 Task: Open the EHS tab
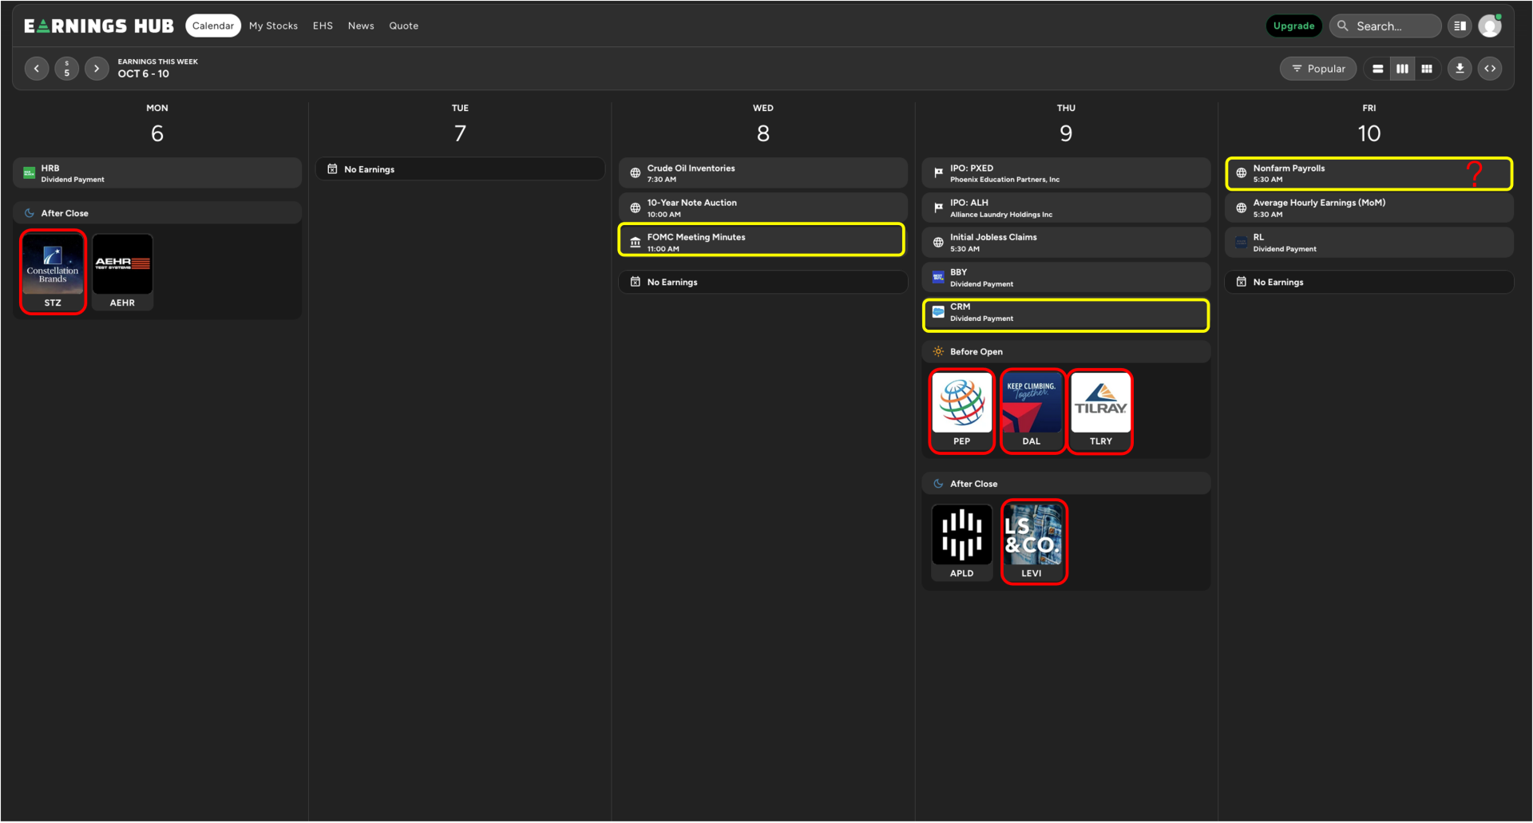323,26
